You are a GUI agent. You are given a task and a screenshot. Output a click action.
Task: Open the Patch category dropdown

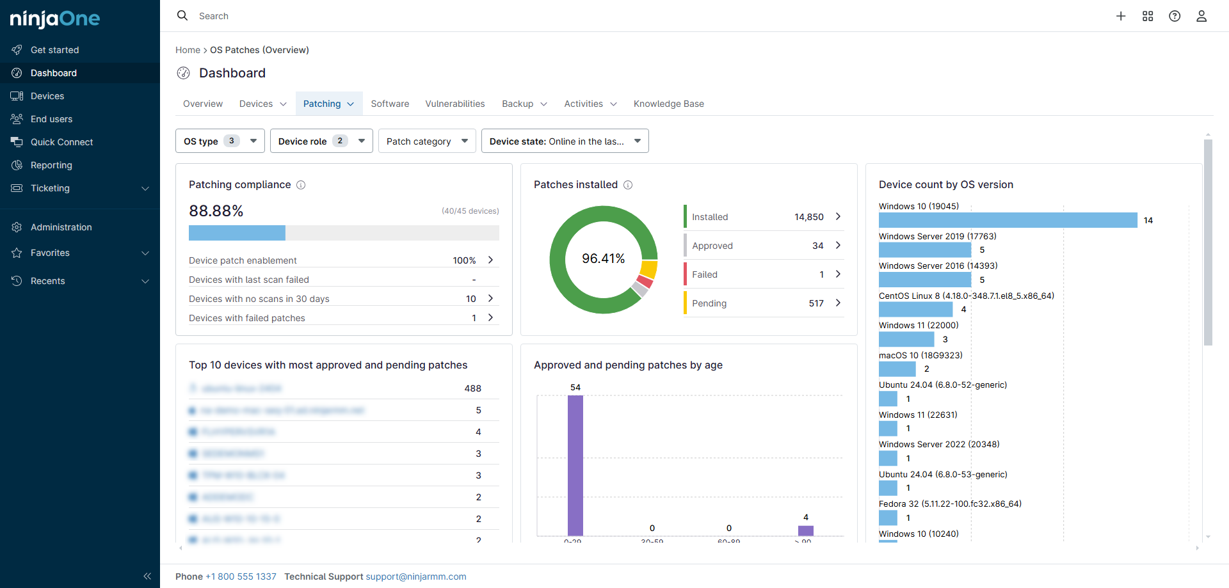tap(426, 141)
